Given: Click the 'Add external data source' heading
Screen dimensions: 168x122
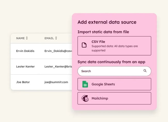Looking at the screenshot, I should point(107,22).
